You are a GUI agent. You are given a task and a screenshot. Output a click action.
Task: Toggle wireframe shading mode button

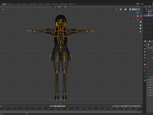click(x=133, y=9)
